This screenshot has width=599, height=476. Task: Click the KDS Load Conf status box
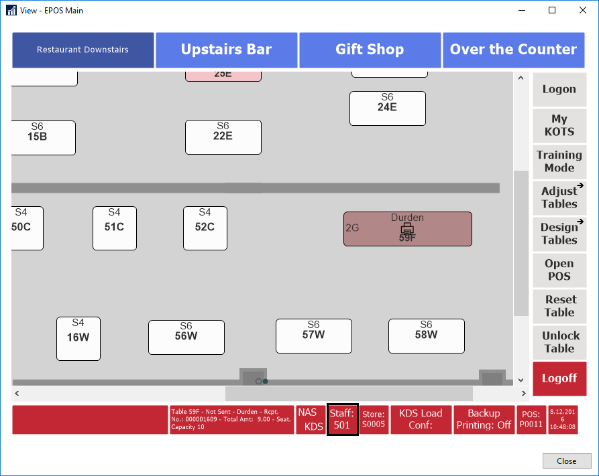pyautogui.click(x=421, y=420)
